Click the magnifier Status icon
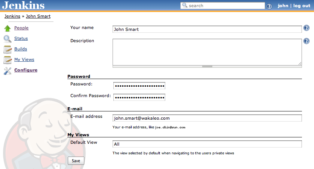This screenshot has width=314, height=169. click(8, 39)
